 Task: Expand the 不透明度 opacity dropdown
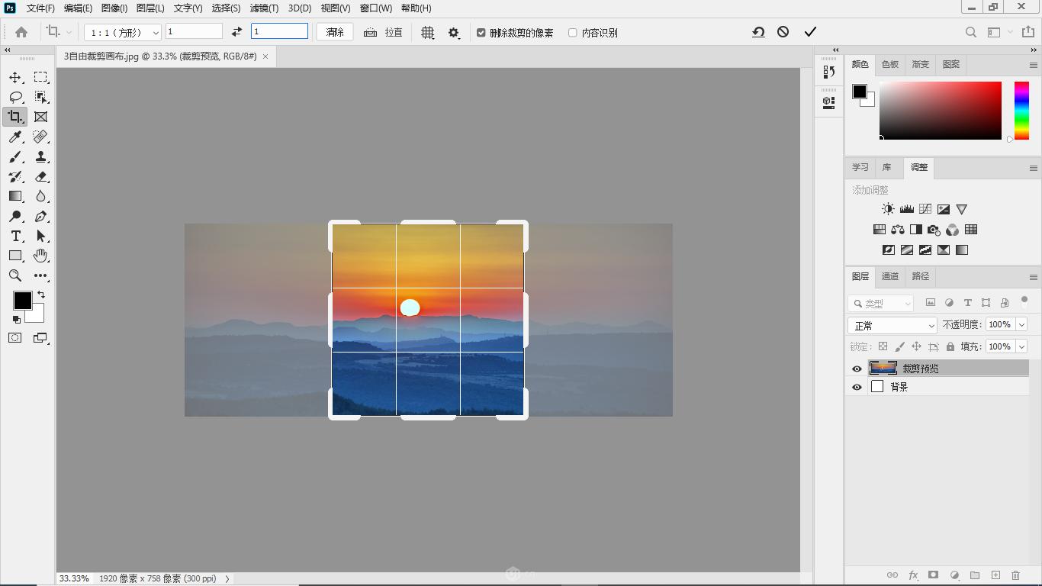click(1021, 324)
